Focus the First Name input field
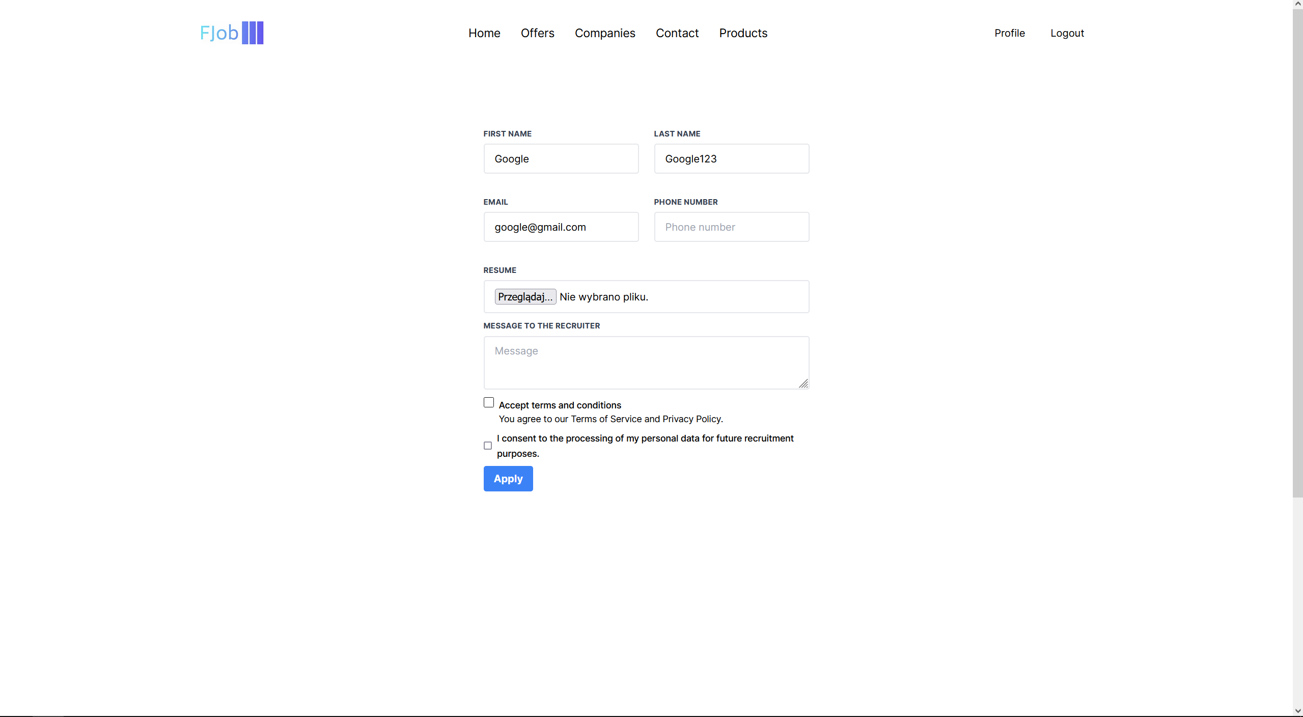 coord(561,159)
